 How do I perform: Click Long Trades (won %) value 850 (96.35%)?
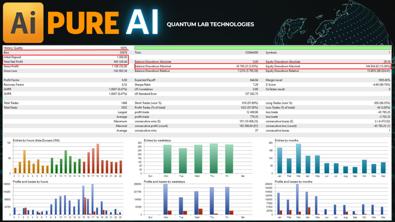(x=382, y=103)
